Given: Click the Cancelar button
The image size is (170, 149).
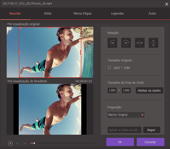Looking at the screenshot, I should click(x=150, y=142).
